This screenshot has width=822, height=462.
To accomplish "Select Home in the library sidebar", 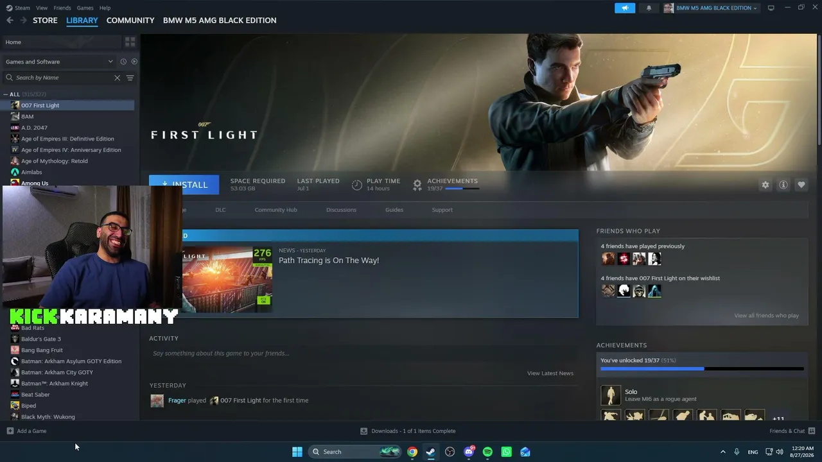I will tap(62, 42).
